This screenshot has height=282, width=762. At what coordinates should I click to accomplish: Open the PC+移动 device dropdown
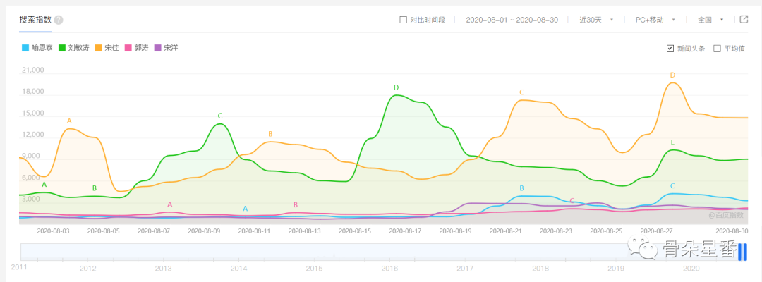coord(655,20)
